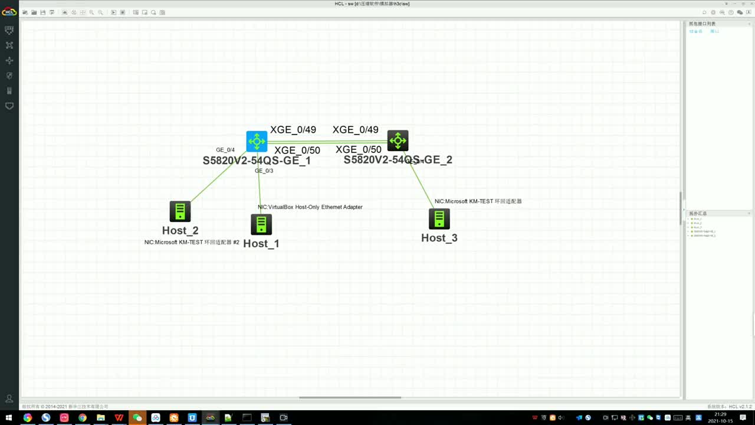Image resolution: width=755 pixels, height=425 pixels.
Task: Click the user account icon at sidebar bottom
Action: click(x=9, y=399)
